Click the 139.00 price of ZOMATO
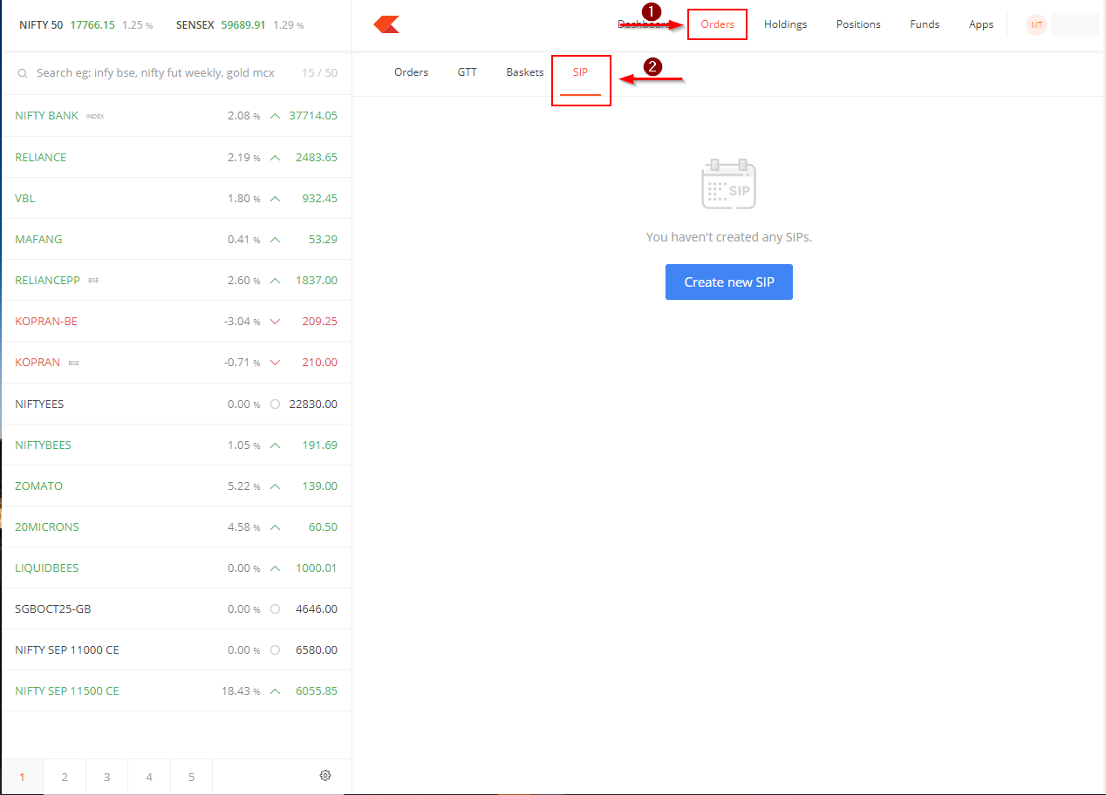 320,486
